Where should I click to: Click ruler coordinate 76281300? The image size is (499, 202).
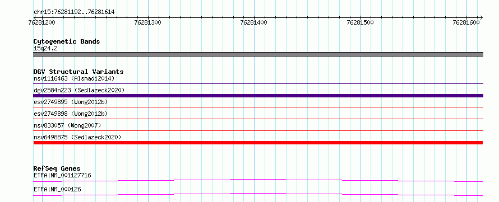click(x=148, y=22)
